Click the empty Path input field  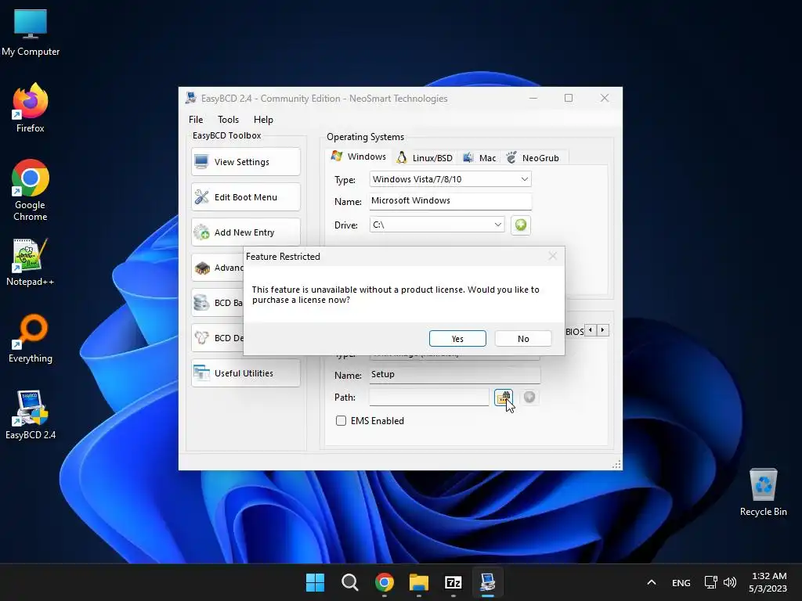click(x=428, y=397)
